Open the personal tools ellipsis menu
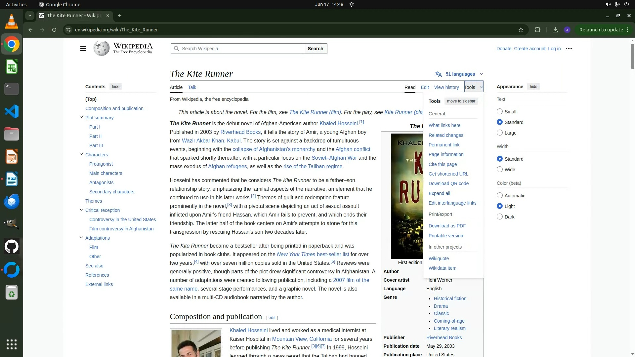635x357 pixels. pos(569,49)
